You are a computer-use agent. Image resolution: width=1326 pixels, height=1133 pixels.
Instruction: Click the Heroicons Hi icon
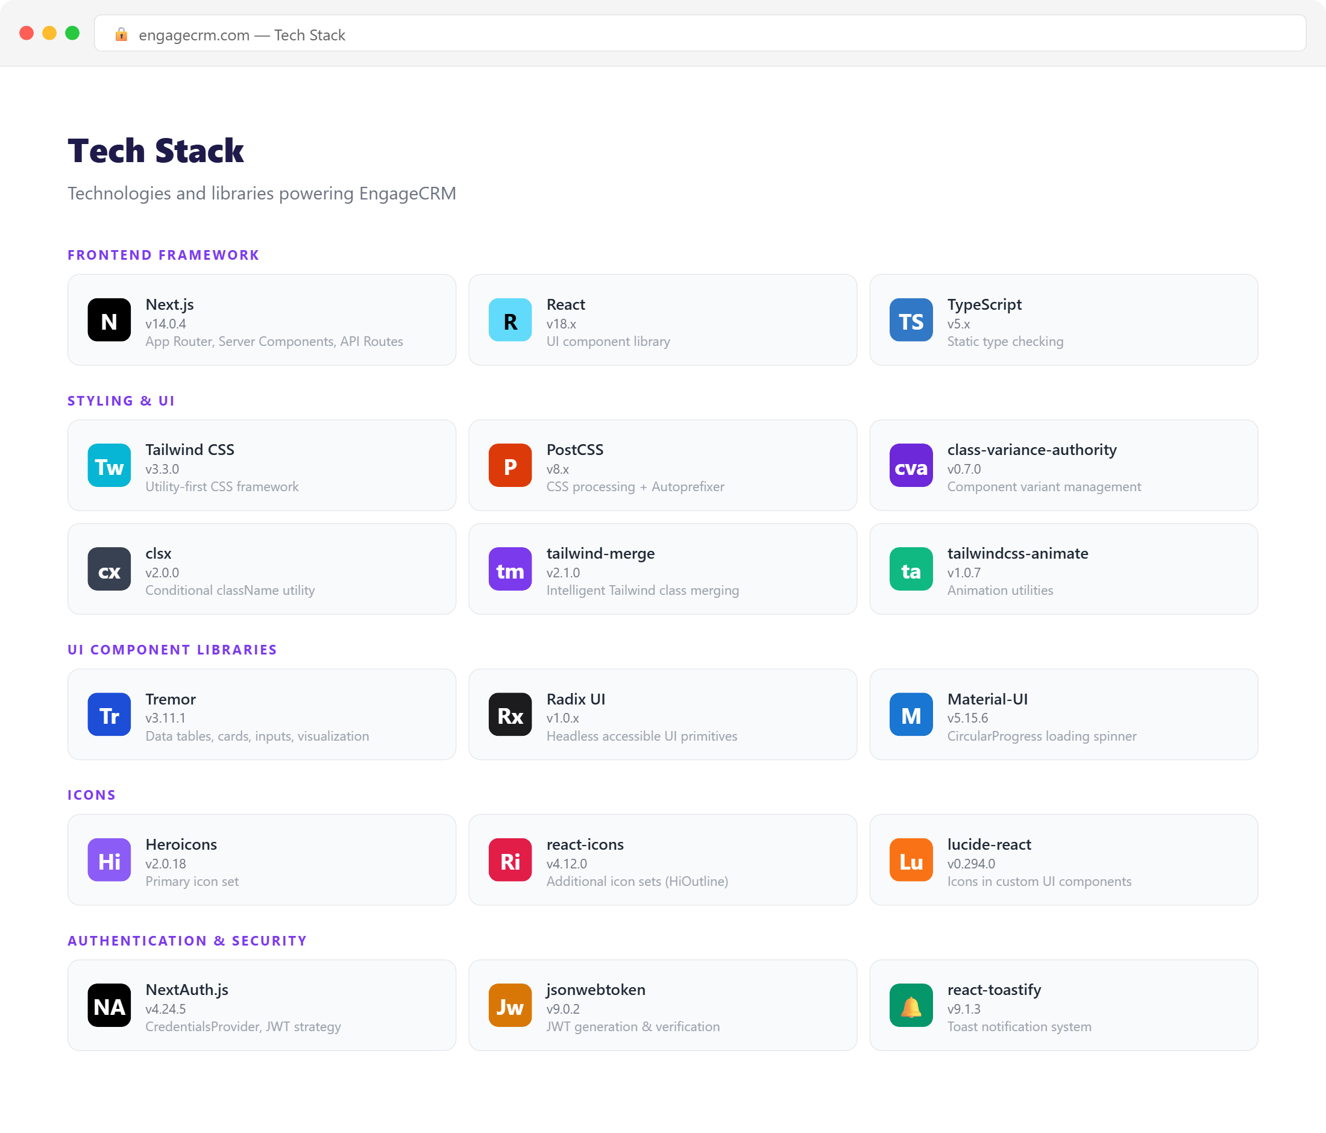109,860
